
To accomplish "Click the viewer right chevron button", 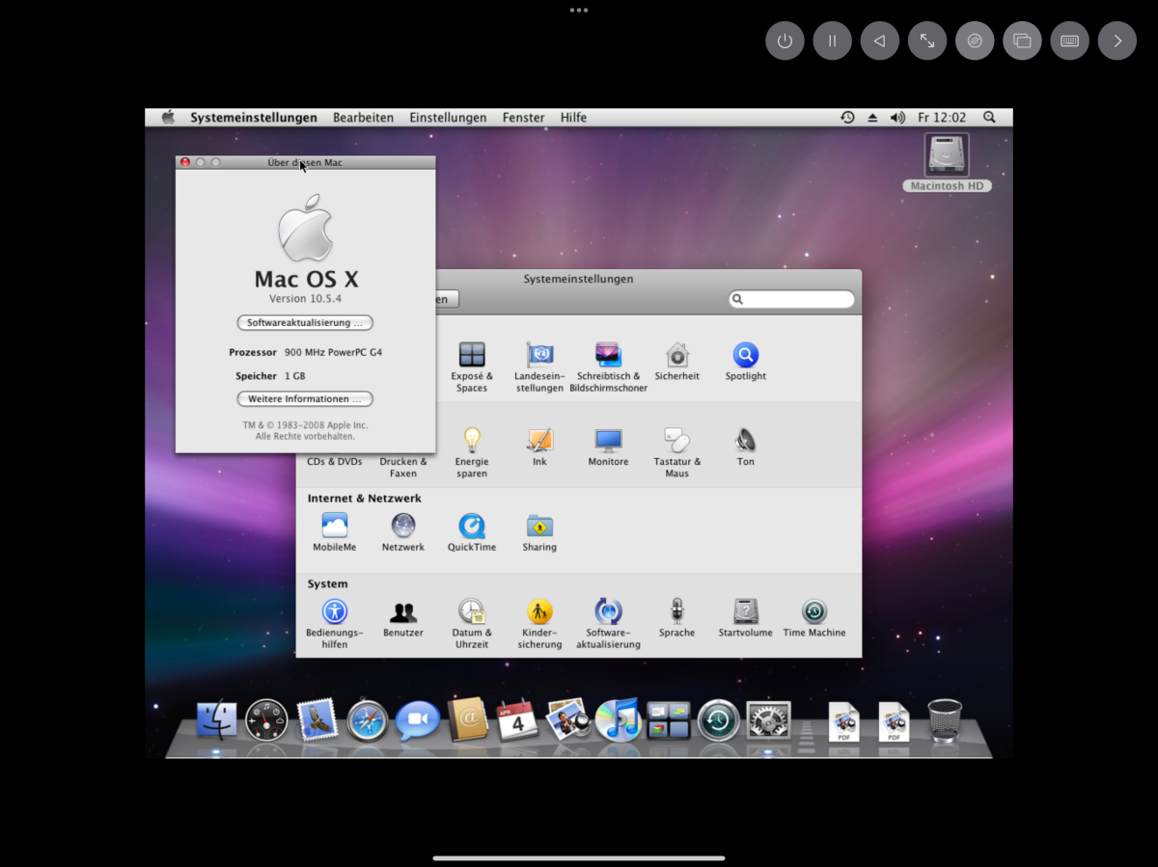I will pos(1117,41).
